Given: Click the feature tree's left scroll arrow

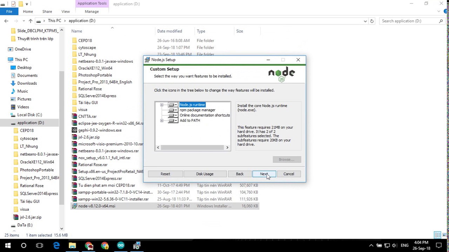Looking at the screenshot, I should coord(158,148).
